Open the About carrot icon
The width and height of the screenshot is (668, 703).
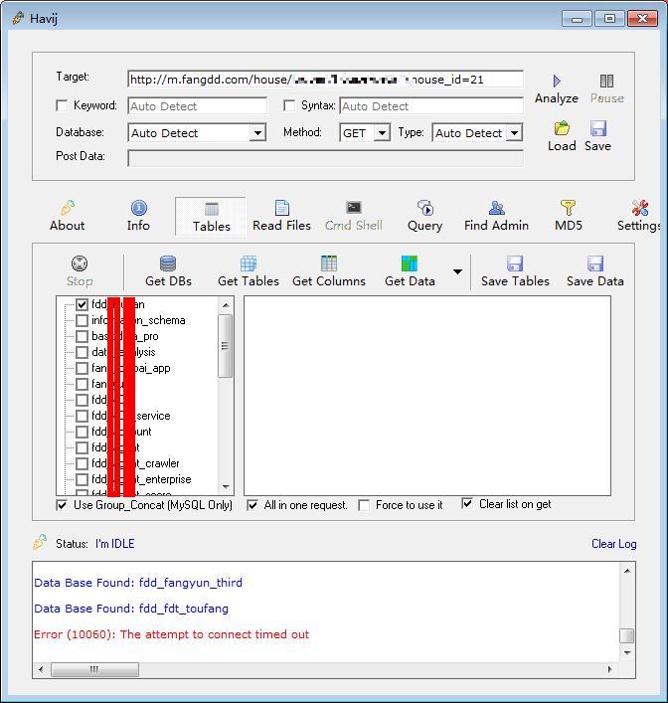(68, 208)
